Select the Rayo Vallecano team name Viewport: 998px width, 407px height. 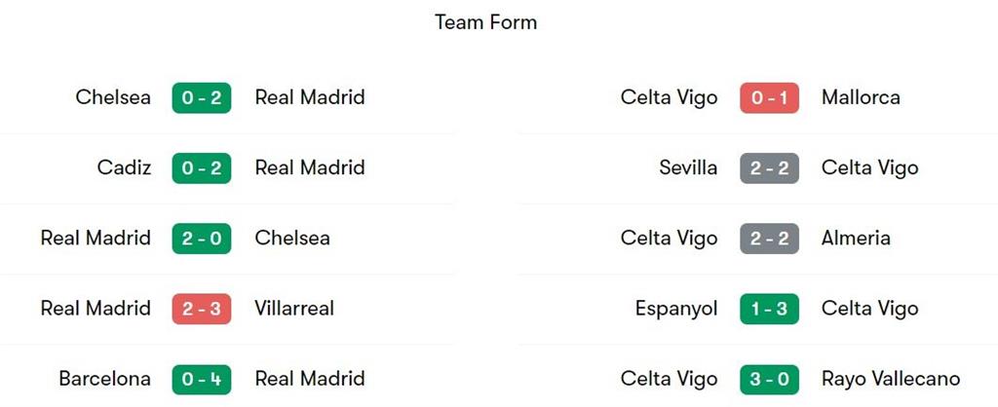[891, 379]
